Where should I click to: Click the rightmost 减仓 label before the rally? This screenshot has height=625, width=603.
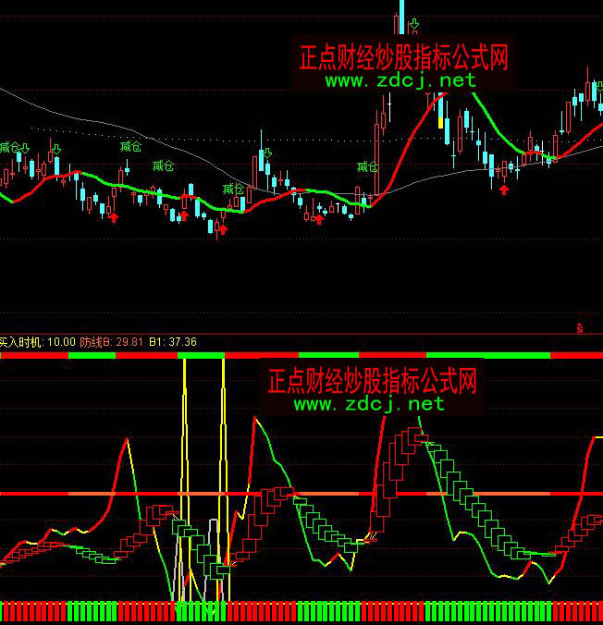(x=367, y=167)
